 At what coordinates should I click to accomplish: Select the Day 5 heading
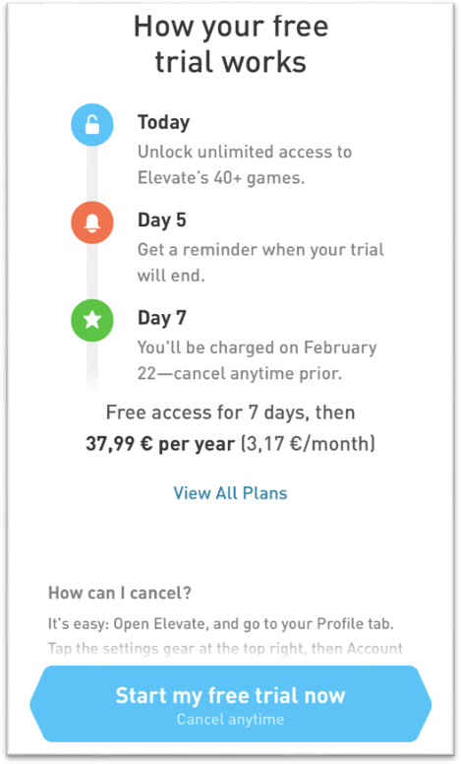162,221
